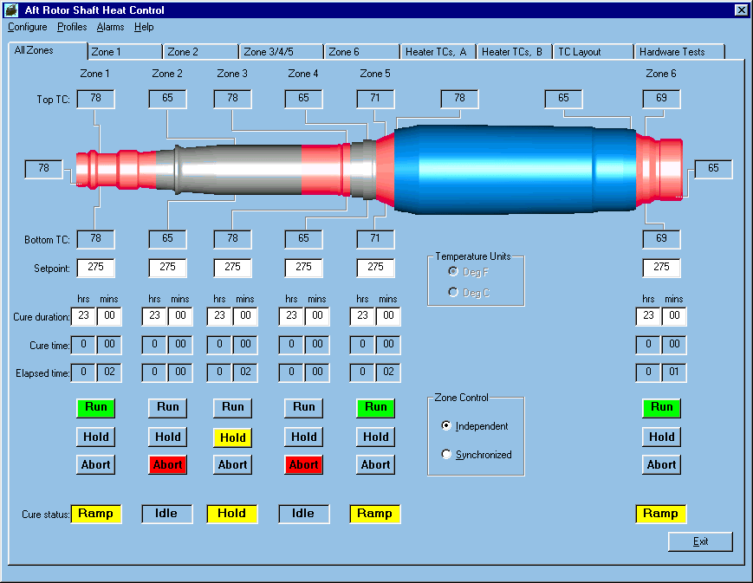Open the Configure menu
Image resolution: width=753 pixels, height=583 pixels.
[27, 27]
